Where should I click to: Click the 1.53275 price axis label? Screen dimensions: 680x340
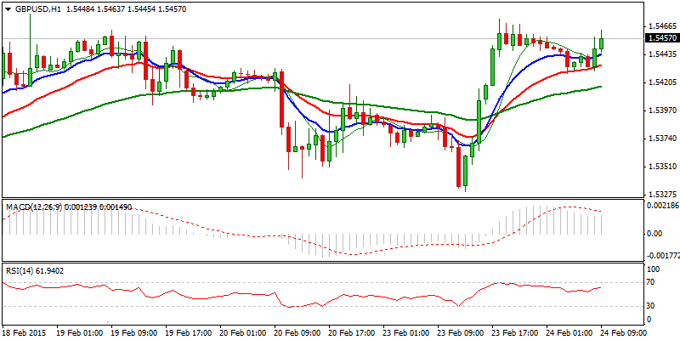662,194
